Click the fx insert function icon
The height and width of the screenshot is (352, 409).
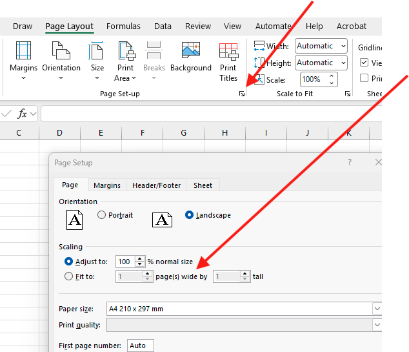pyautogui.click(x=22, y=114)
